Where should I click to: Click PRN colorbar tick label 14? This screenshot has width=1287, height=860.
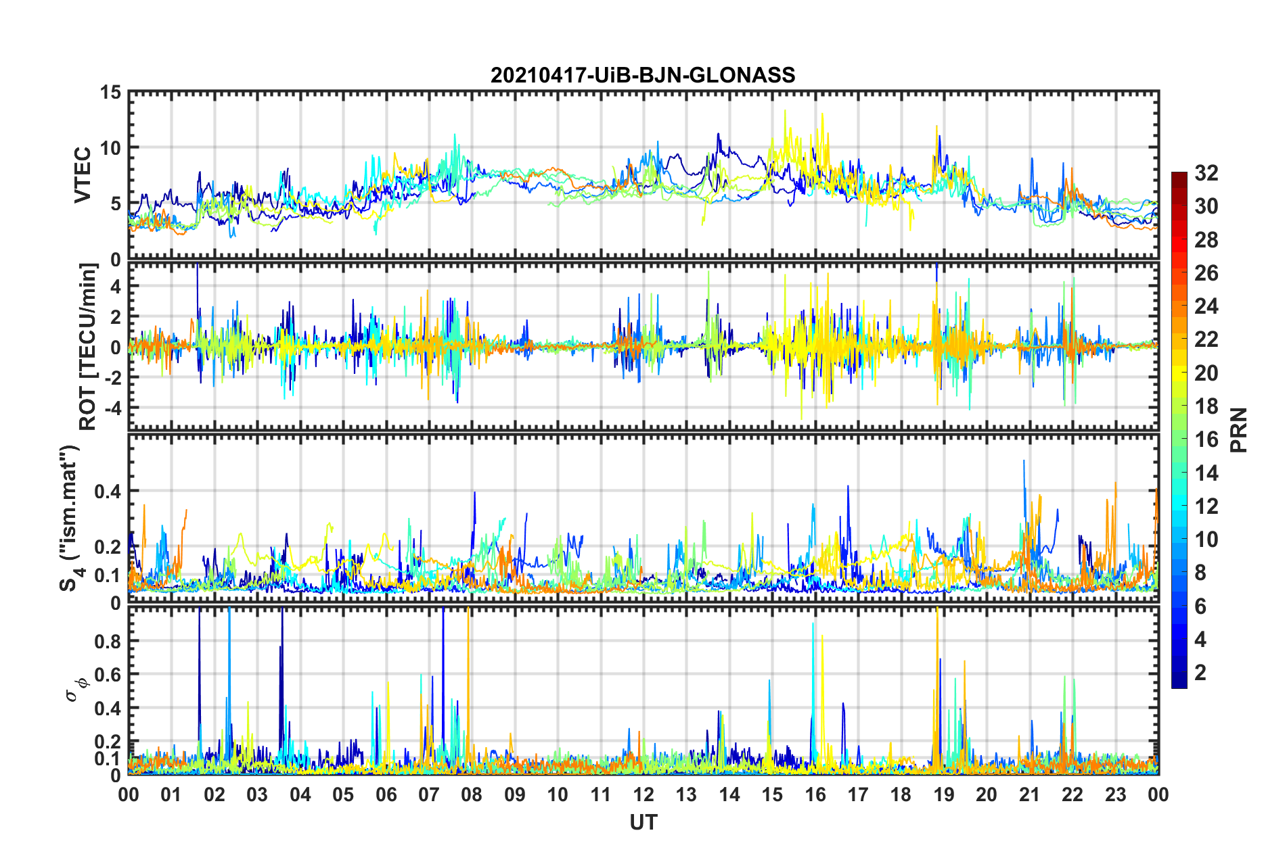click(1206, 473)
